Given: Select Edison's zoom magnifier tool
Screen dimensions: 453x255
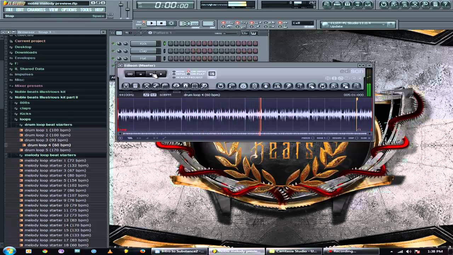Looking at the screenshot, I should (x=203, y=86).
